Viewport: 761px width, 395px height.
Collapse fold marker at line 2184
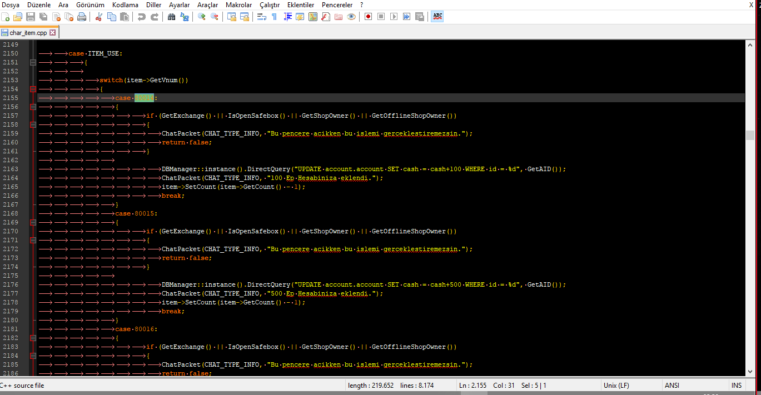pyautogui.click(x=33, y=356)
